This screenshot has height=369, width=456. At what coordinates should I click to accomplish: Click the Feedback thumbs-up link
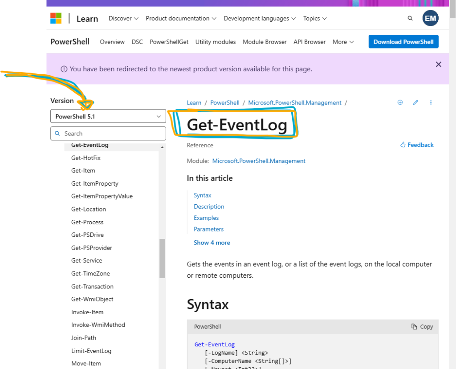pyautogui.click(x=417, y=145)
